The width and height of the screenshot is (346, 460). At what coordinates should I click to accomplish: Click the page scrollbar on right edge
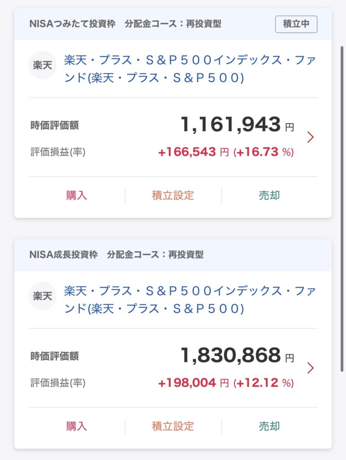click(342, 135)
